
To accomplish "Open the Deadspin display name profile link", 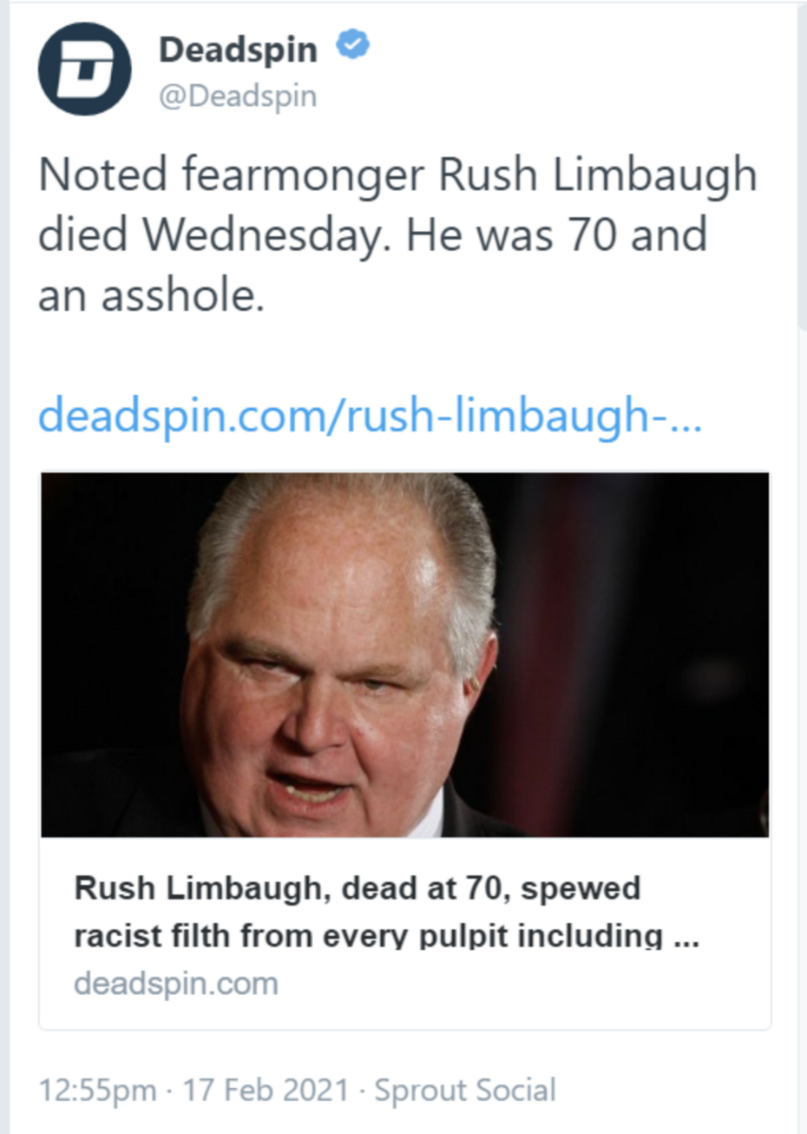I will pos(238,49).
